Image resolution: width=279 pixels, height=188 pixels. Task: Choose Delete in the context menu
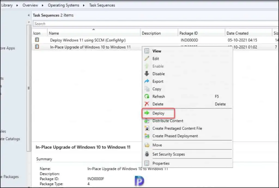pos(187,104)
